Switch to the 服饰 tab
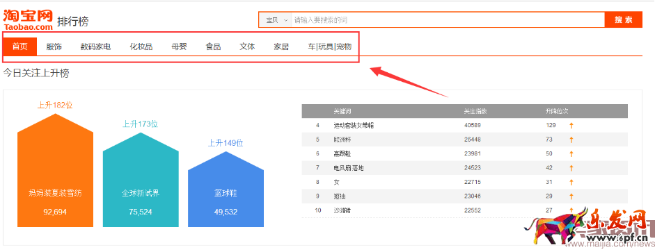Image resolution: width=655 pixels, height=252 pixels. pos(54,47)
